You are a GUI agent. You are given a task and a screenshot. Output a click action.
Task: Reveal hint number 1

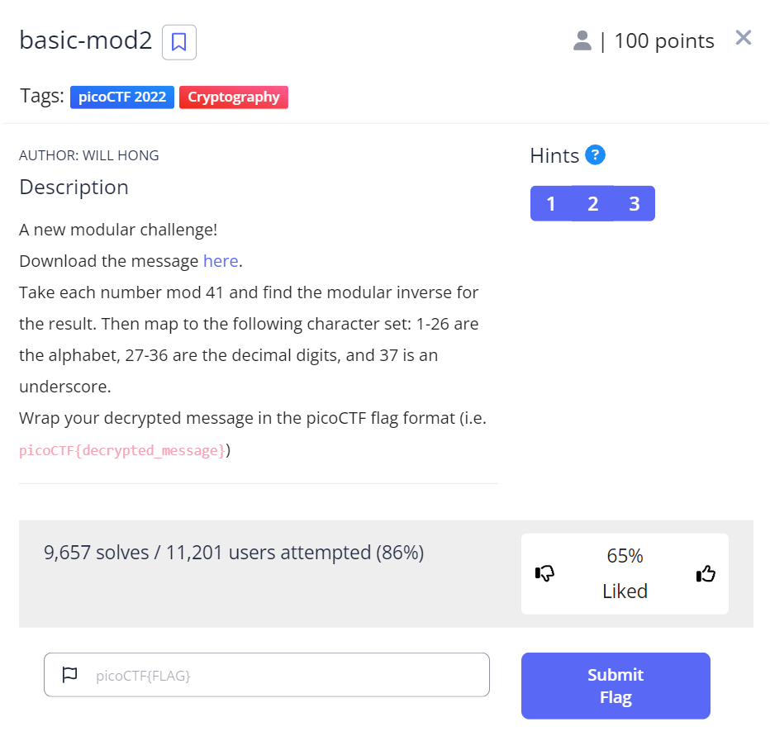(551, 204)
